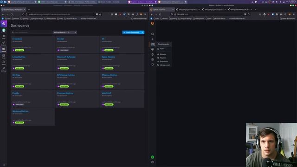Click Grafana server admin shield icon

(x=153, y=64)
